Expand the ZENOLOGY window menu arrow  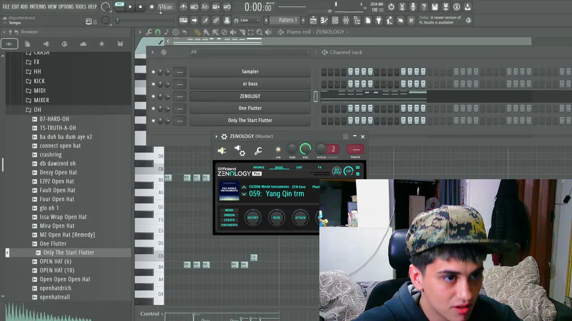coord(216,136)
